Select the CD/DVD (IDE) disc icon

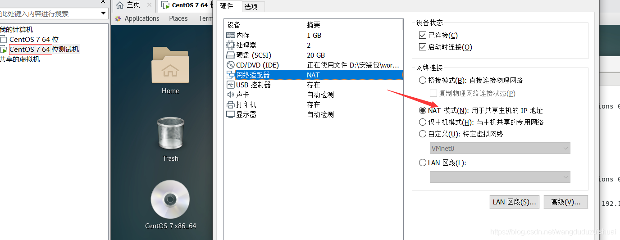click(x=230, y=65)
